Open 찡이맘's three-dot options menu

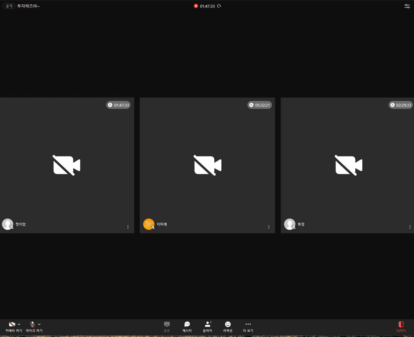click(128, 227)
